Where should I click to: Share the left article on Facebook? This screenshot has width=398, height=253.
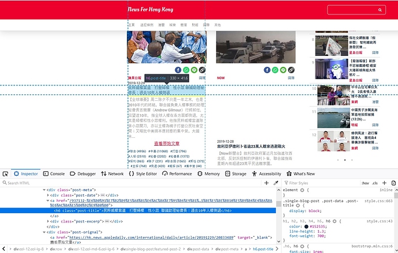click(x=178, y=70)
